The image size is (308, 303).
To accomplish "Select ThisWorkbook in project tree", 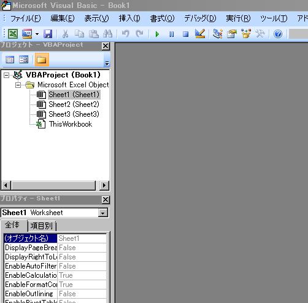I will pyautogui.click(x=71, y=124).
